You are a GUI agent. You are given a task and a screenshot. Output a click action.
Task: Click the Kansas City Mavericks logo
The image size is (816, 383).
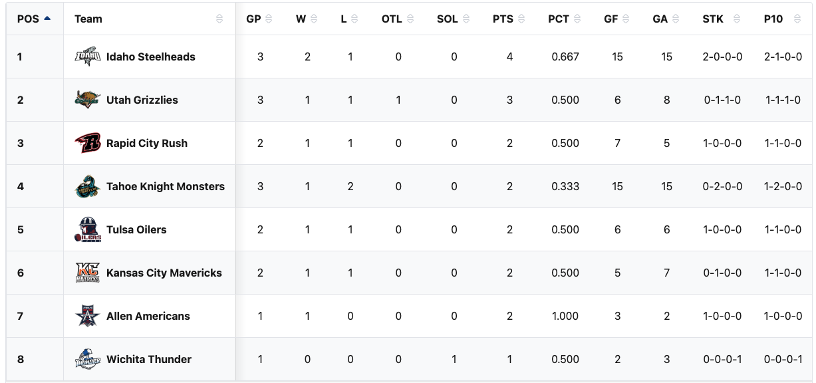(x=87, y=273)
